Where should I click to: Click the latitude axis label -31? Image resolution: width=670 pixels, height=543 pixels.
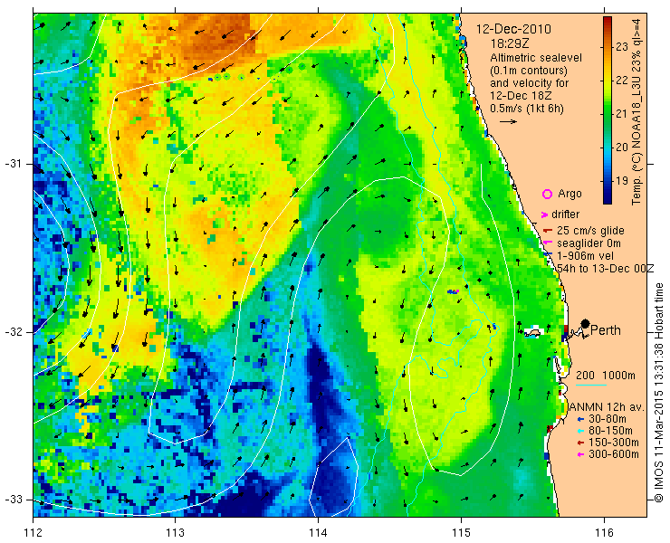coord(14,164)
